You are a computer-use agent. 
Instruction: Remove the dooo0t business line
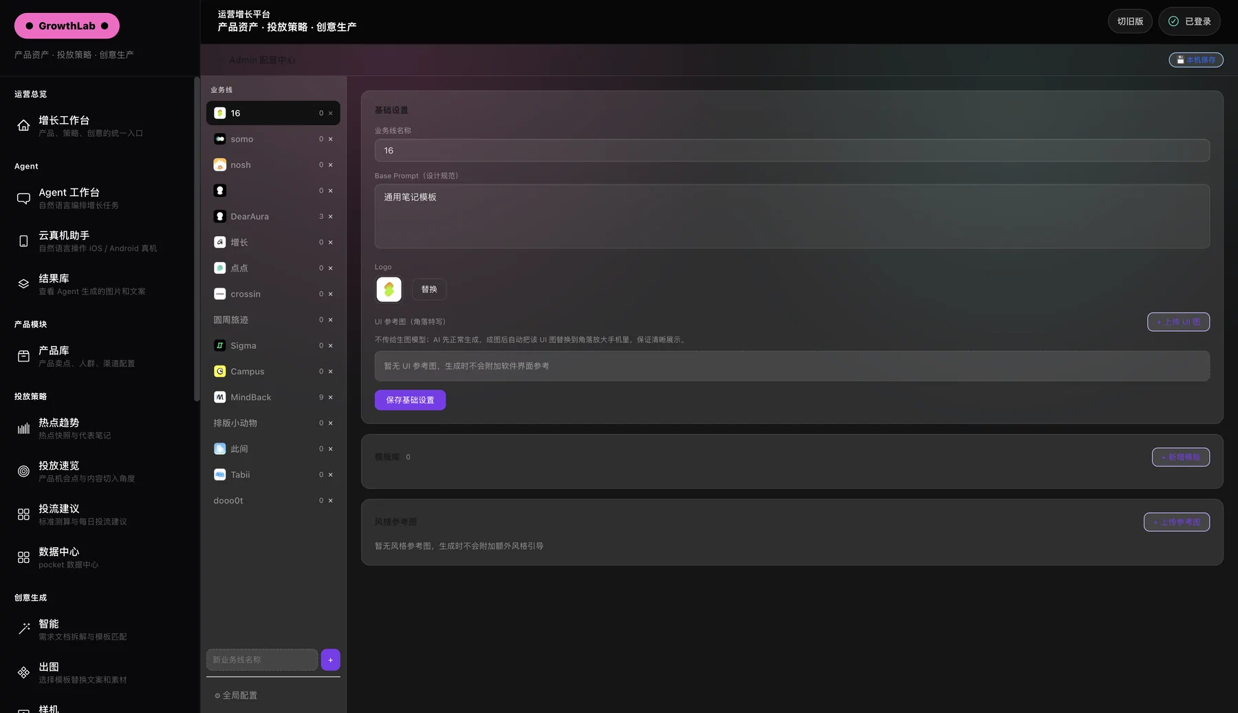(x=331, y=500)
